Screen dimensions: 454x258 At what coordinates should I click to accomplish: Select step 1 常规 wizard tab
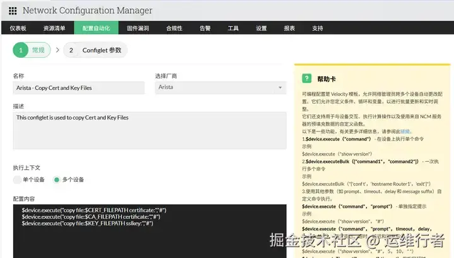32,50
